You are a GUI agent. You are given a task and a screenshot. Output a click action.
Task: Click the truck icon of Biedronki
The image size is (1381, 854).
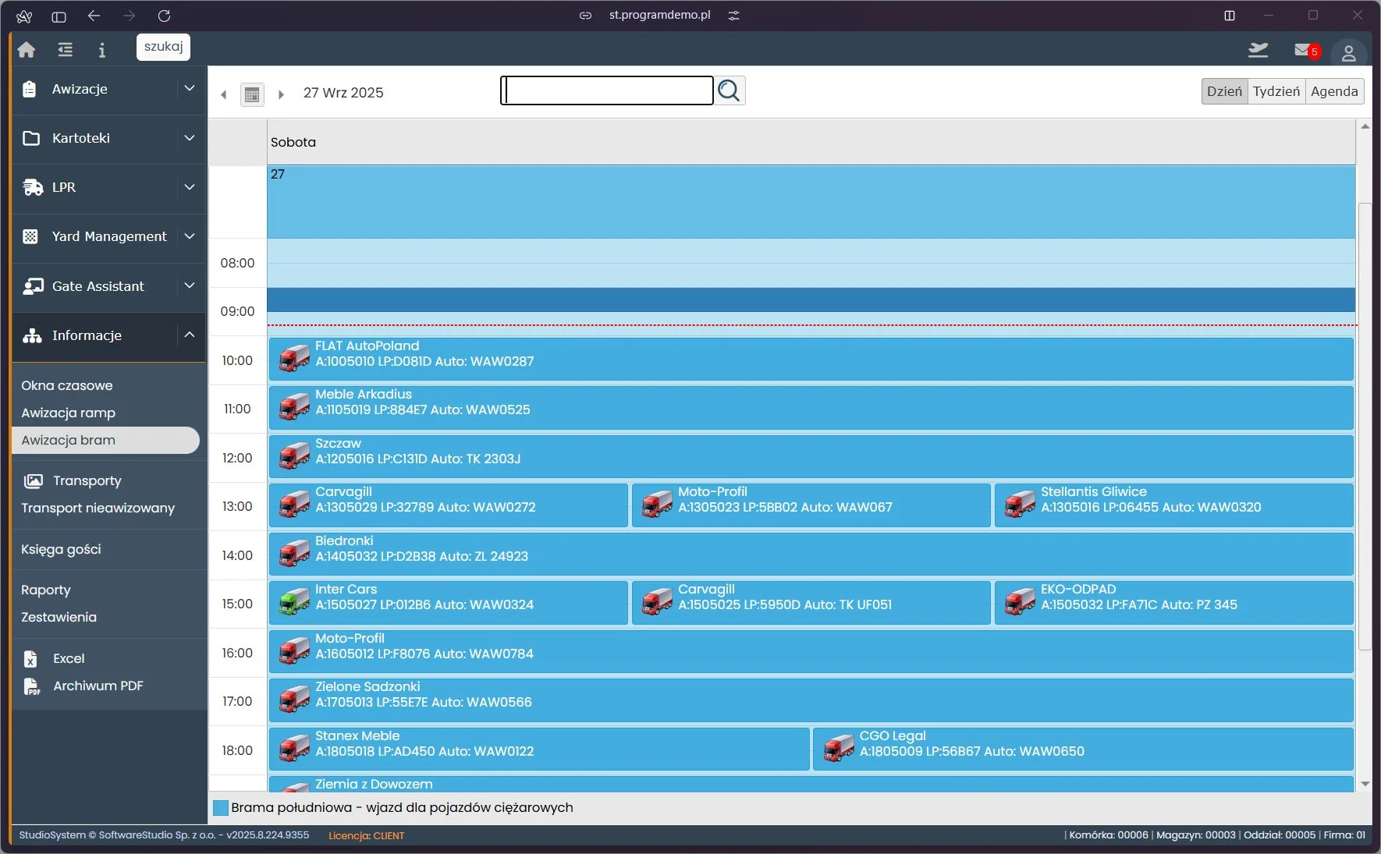(x=294, y=553)
